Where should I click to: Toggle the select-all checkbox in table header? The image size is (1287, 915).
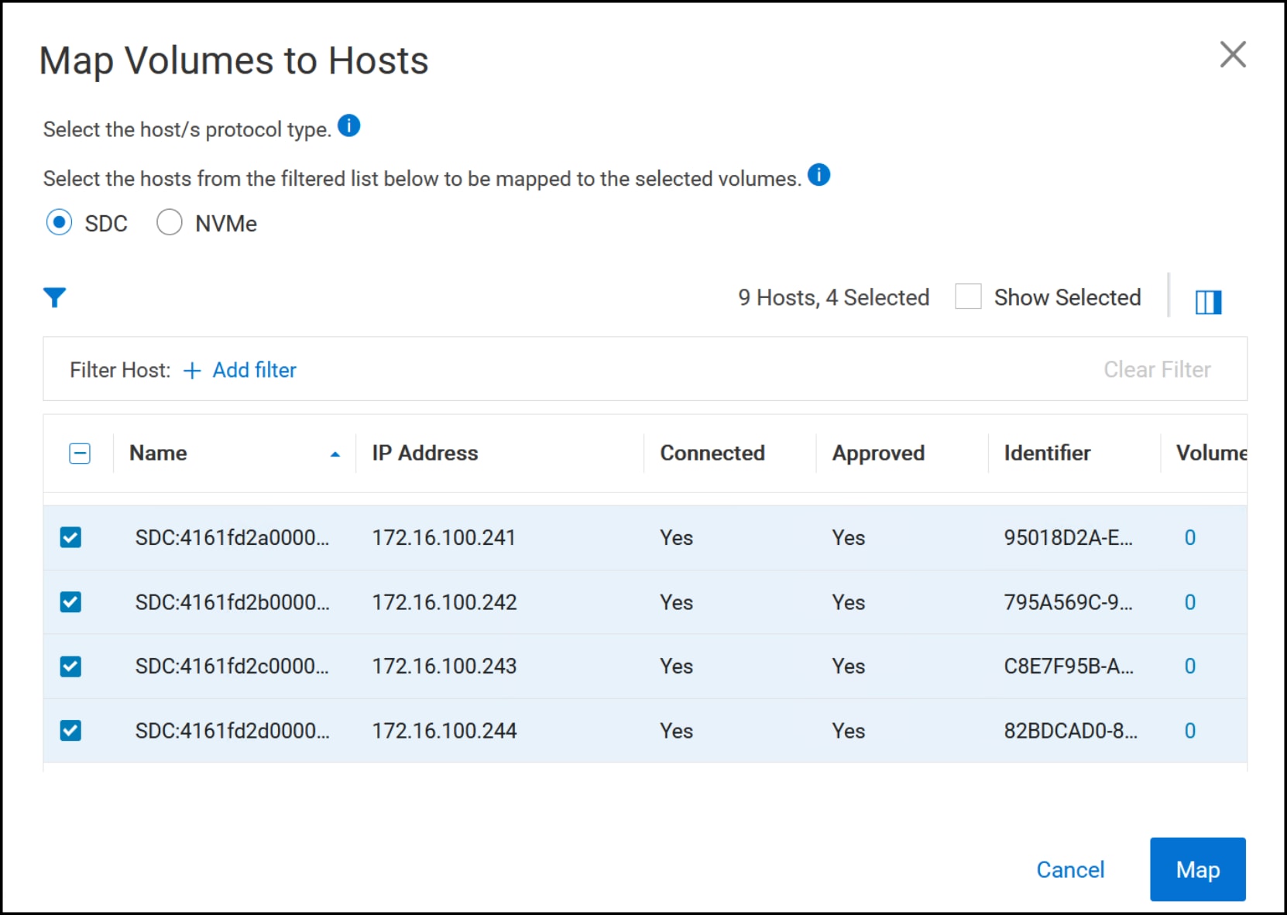pyautogui.click(x=80, y=453)
